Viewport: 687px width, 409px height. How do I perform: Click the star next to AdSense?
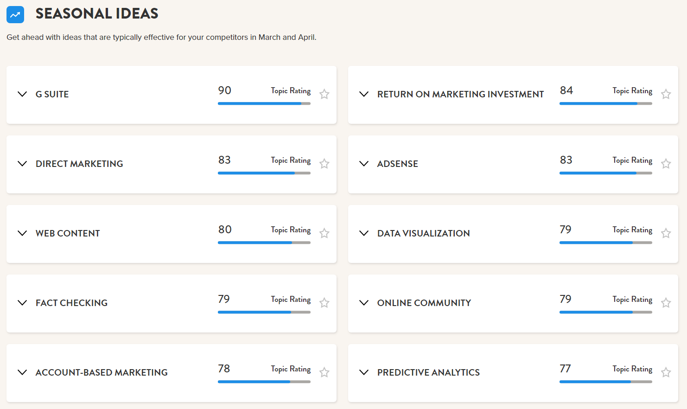coord(666,164)
